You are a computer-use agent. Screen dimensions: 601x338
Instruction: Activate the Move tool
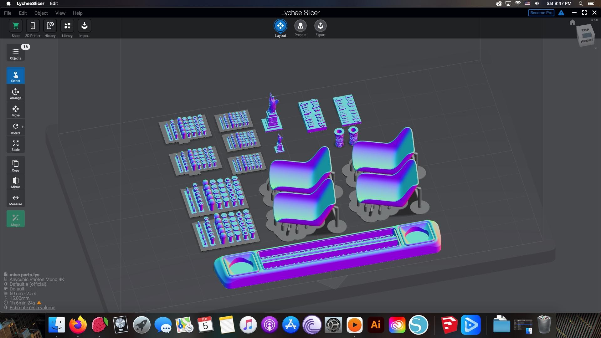15,110
